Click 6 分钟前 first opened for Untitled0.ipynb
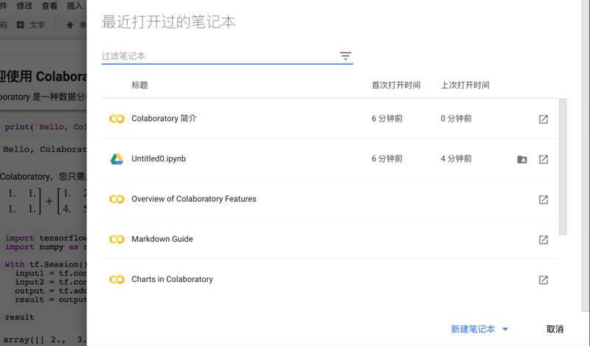Image resolution: width=590 pixels, height=346 pixels. tap(386, 159)
